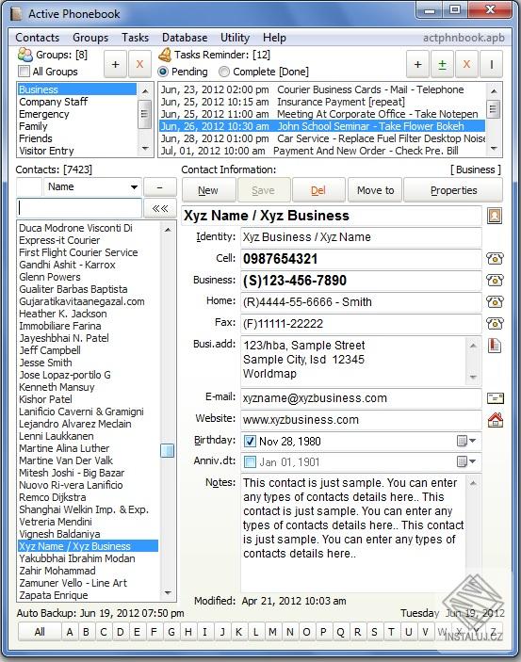Open the Anniv.dt calendar dropdown

click(x=466, y=461)
